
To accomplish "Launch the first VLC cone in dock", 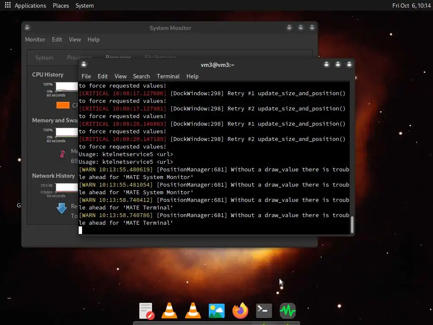I will point(169,310).
